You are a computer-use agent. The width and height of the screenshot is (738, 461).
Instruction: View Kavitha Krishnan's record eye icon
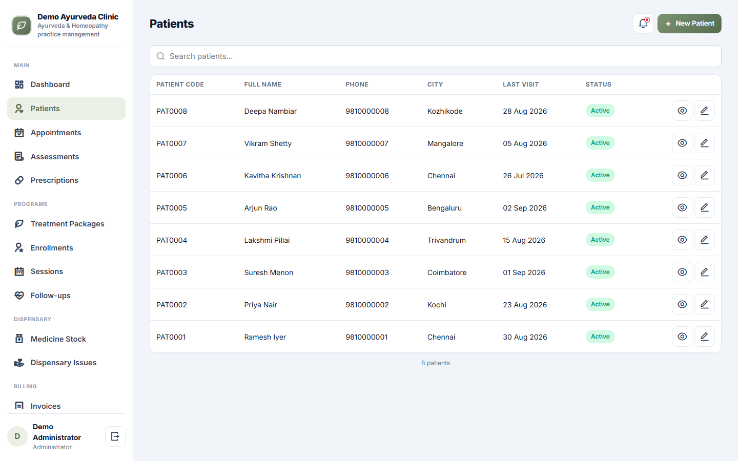click(682, 175)
